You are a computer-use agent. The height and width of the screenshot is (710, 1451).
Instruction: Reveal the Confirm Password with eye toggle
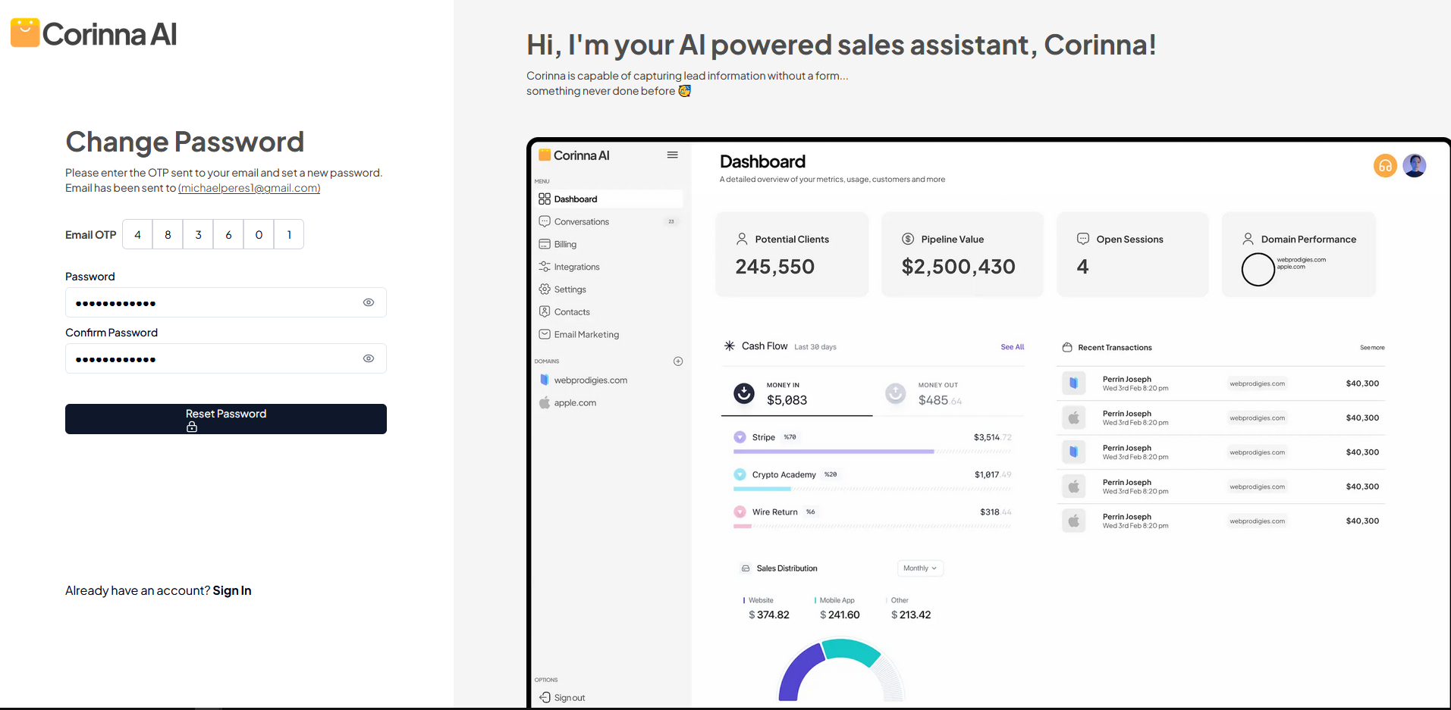pyautogui.click(x=369, y=358)
